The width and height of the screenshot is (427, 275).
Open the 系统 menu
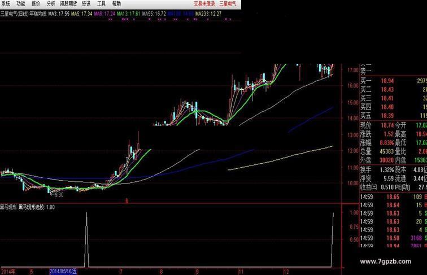(6, 3)
